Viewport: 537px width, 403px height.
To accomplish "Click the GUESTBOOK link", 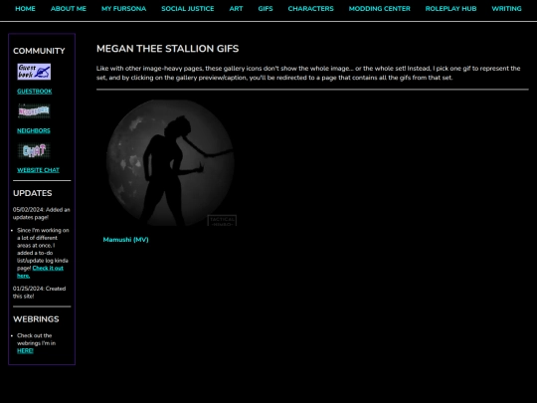I will tap(35, 92).
